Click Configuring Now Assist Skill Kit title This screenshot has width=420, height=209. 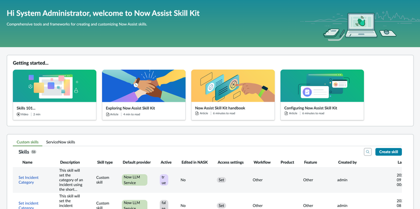click(x=311, y=108)
